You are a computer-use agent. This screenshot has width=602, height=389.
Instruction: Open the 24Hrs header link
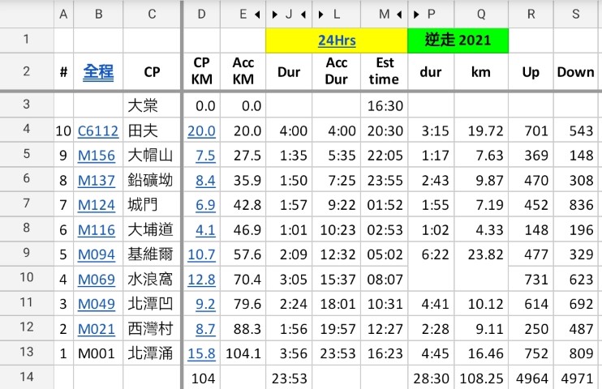337,41
